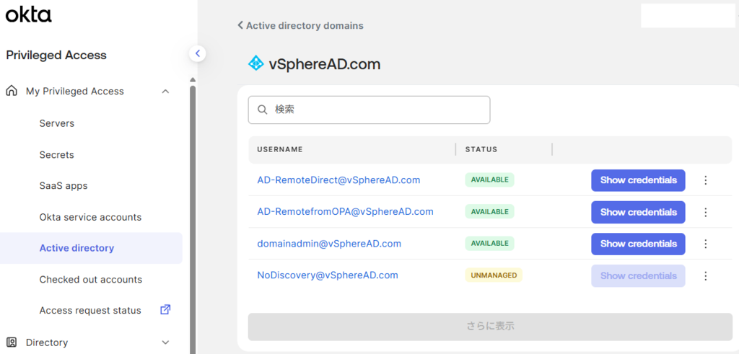Collapse the sidebar with the round chevron button
The image size is (739, 354).
198,53
